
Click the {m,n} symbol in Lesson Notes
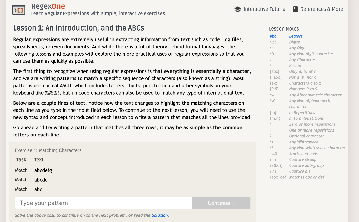(275, 118)
